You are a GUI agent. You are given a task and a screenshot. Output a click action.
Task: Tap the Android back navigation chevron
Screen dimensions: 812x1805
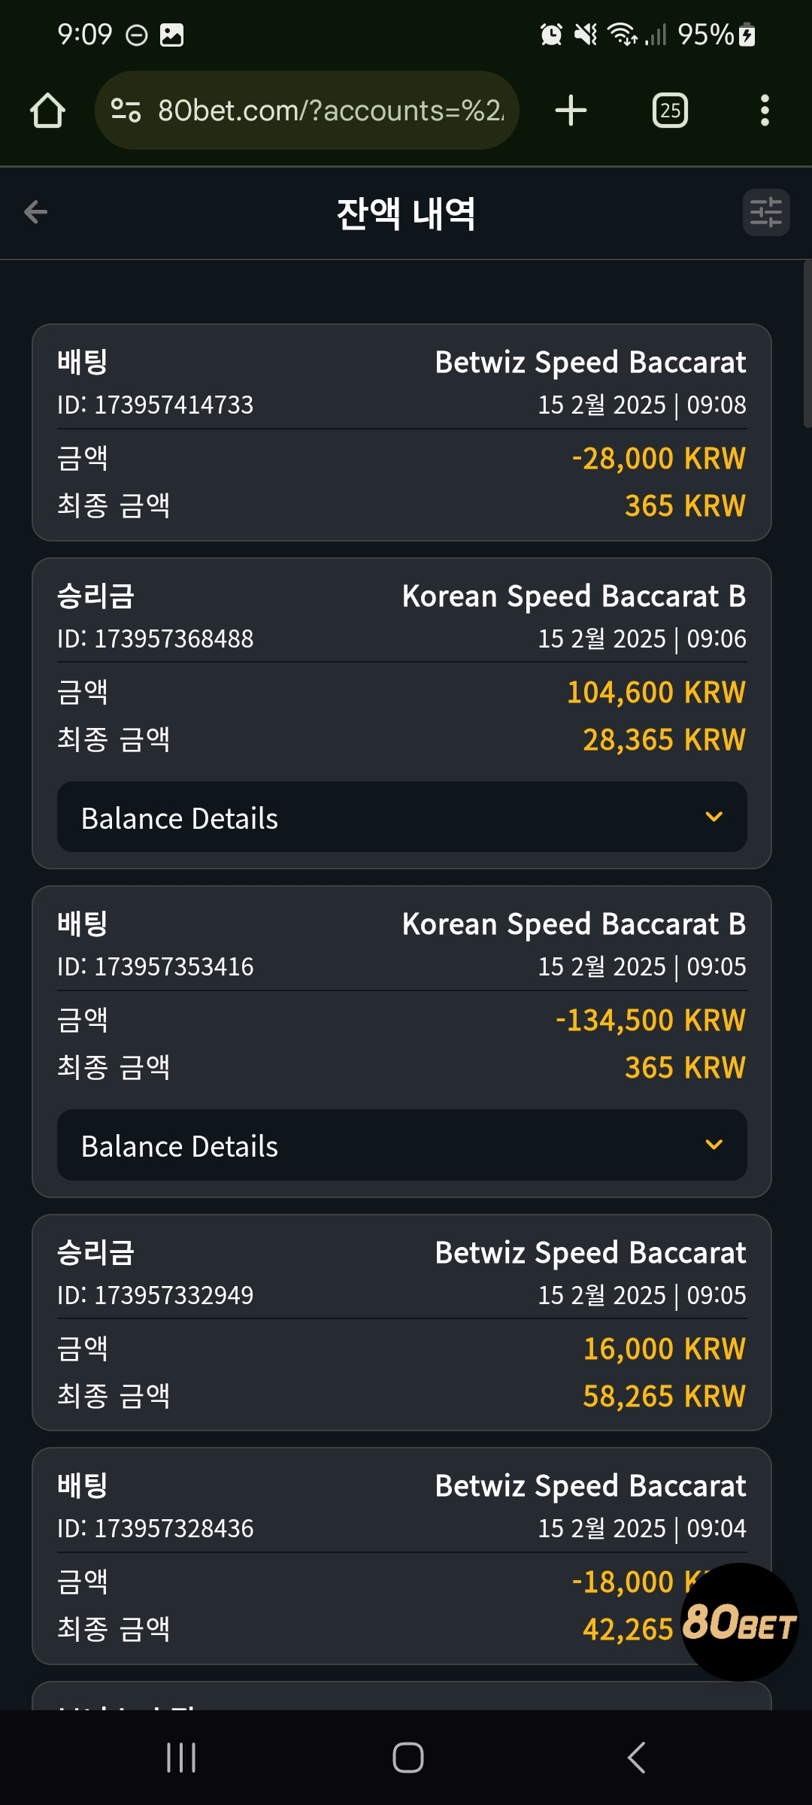[636, 1758]
